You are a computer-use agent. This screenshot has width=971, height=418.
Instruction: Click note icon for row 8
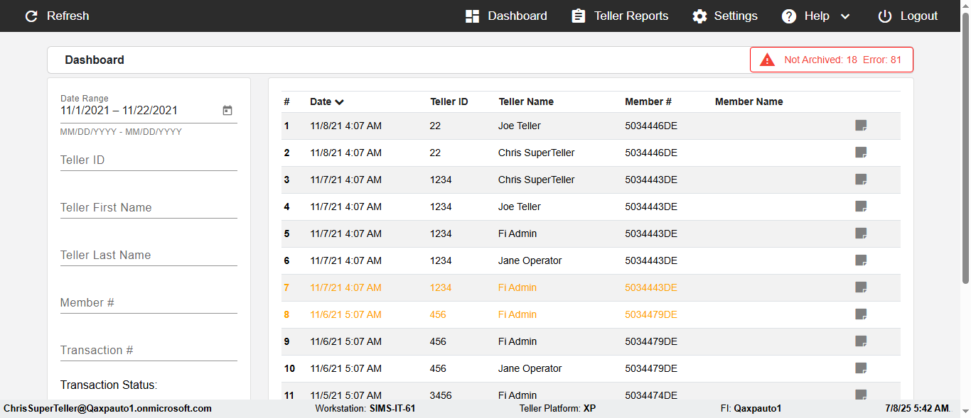pyautogui.click(x=861, y=314)
